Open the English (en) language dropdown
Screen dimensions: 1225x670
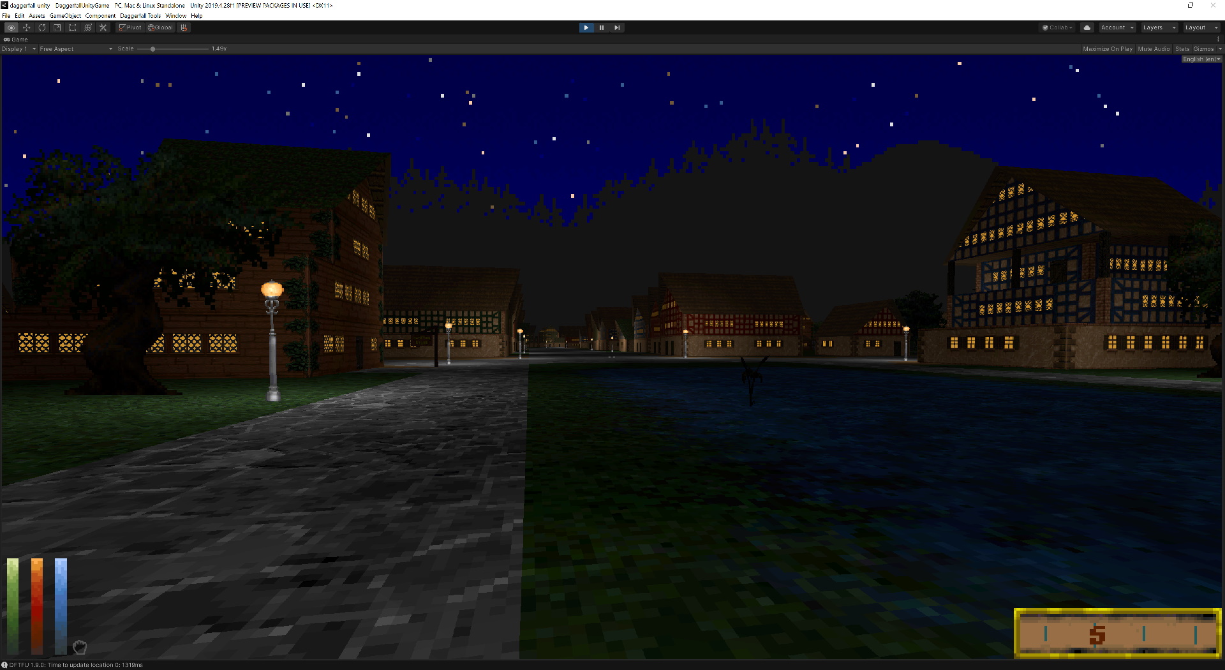(x=1201, y=59)
